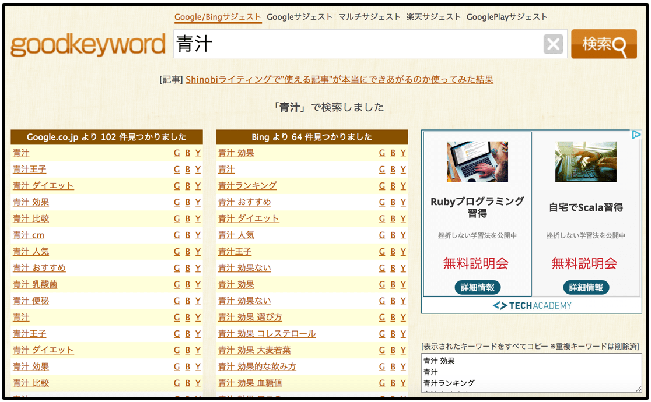651x402 pixels.
Task: Open 青汁ランキング keyword in Bing column
Action: [247, 186]
